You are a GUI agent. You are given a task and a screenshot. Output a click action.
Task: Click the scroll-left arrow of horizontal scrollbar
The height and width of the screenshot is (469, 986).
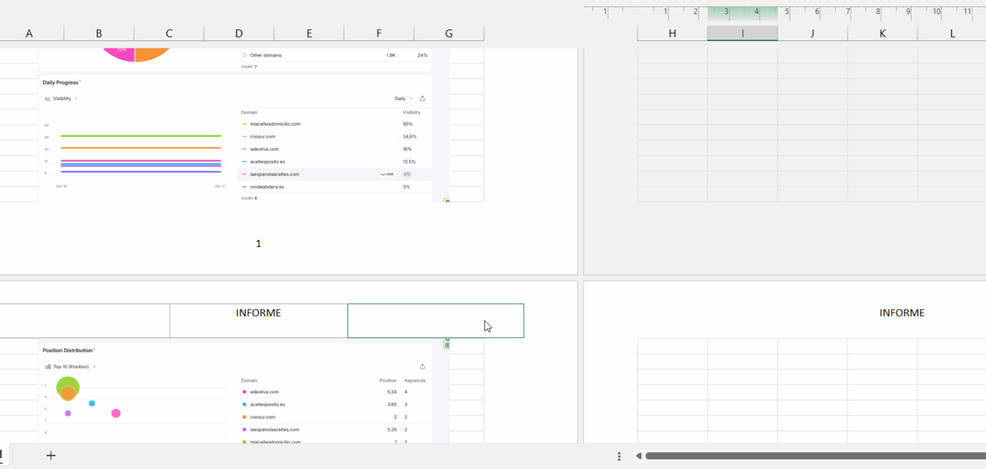(x=639, y=456)
